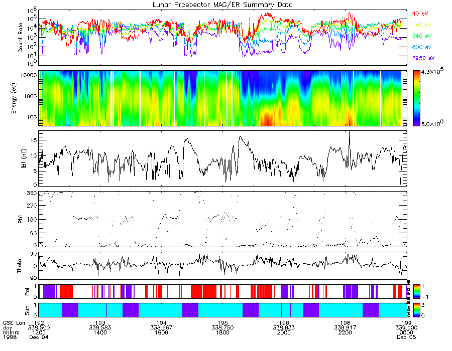The width and height of the screenshot is (452, 351).
Task: Click the GSE longitude '198' label
Action: point(346,323)
